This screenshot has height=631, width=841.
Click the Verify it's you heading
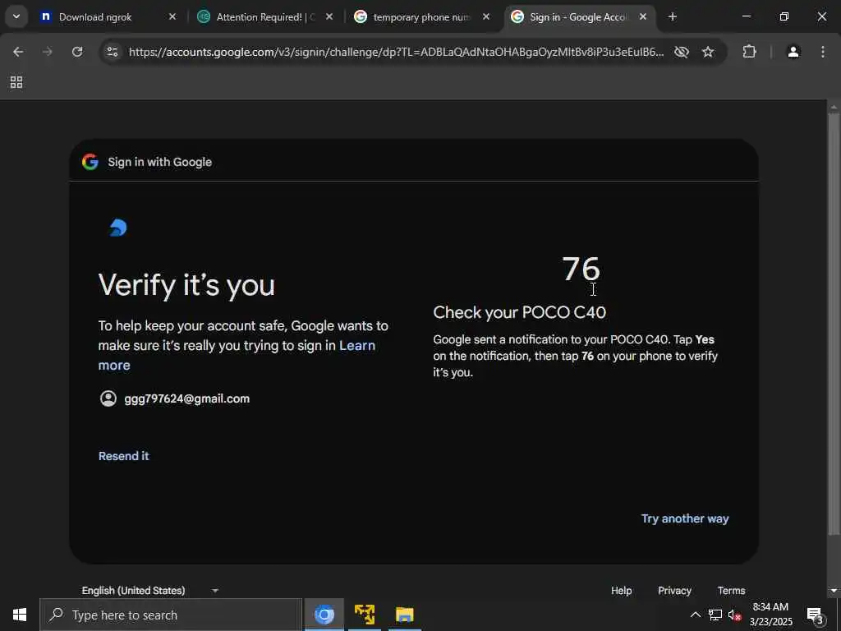(x=186, y=285)
